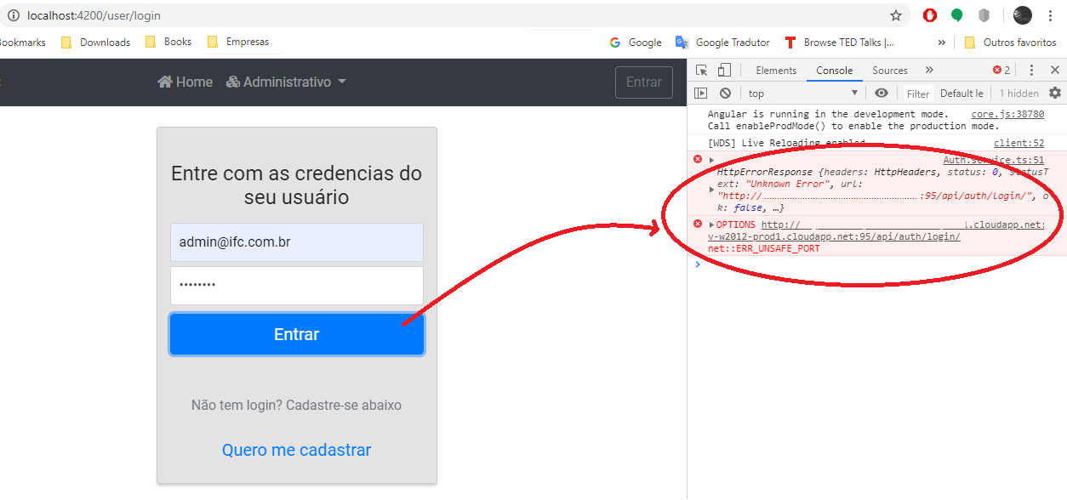Screen dimensions: 1067x500
Task: Click the console prompt chevron
Action: [x=698, y=264]
